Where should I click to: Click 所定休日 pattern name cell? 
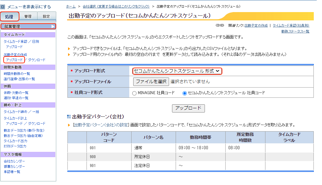[154, 157]
